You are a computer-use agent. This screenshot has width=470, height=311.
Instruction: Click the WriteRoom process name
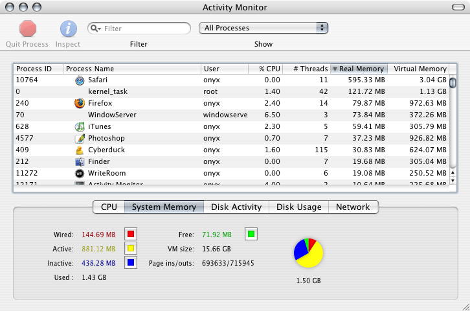tap(107, 174)
